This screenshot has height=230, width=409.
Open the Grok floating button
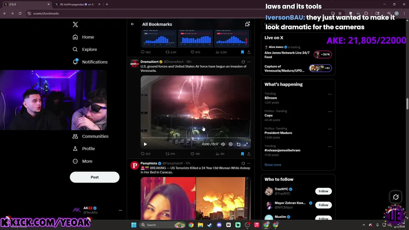click(396, 197)
